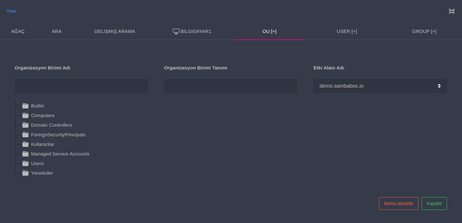Click the Organizasyon Birimi Adı input field
Image resolution: width=462 pixels, height=223 pixels.
click(x=81, y=86)
